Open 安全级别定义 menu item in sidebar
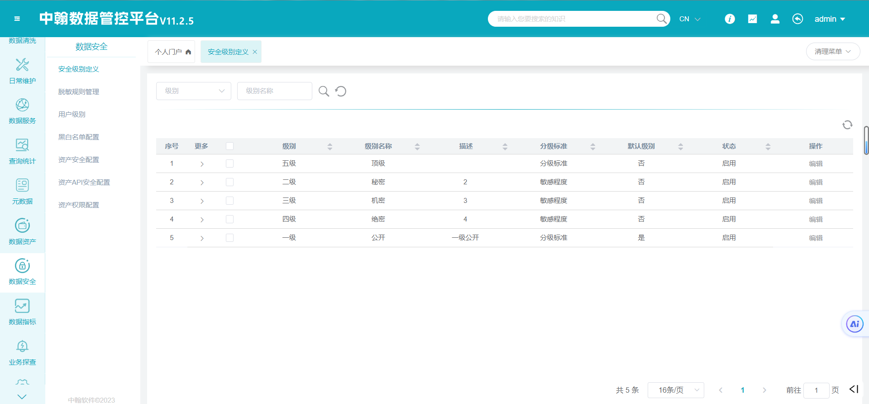 click(x=79, y=69)
